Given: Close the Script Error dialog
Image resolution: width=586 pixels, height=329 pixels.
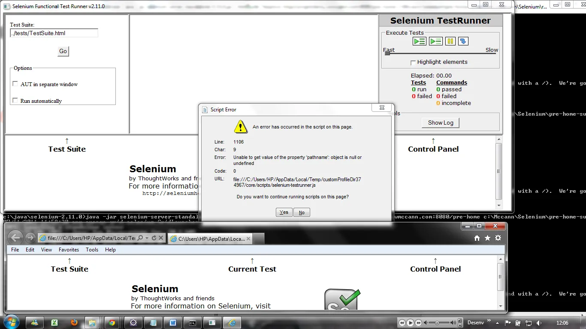Looking at the screenshot, I should (x=382, y=108).
